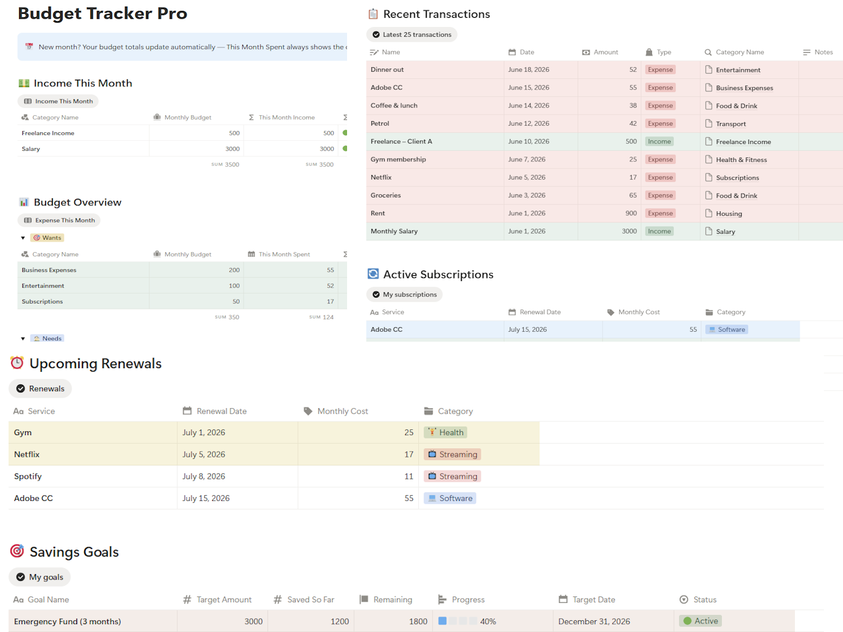Click the bar chart icon beside Budget Overview
Screen dimensions: 843x632
coord(24,202)
